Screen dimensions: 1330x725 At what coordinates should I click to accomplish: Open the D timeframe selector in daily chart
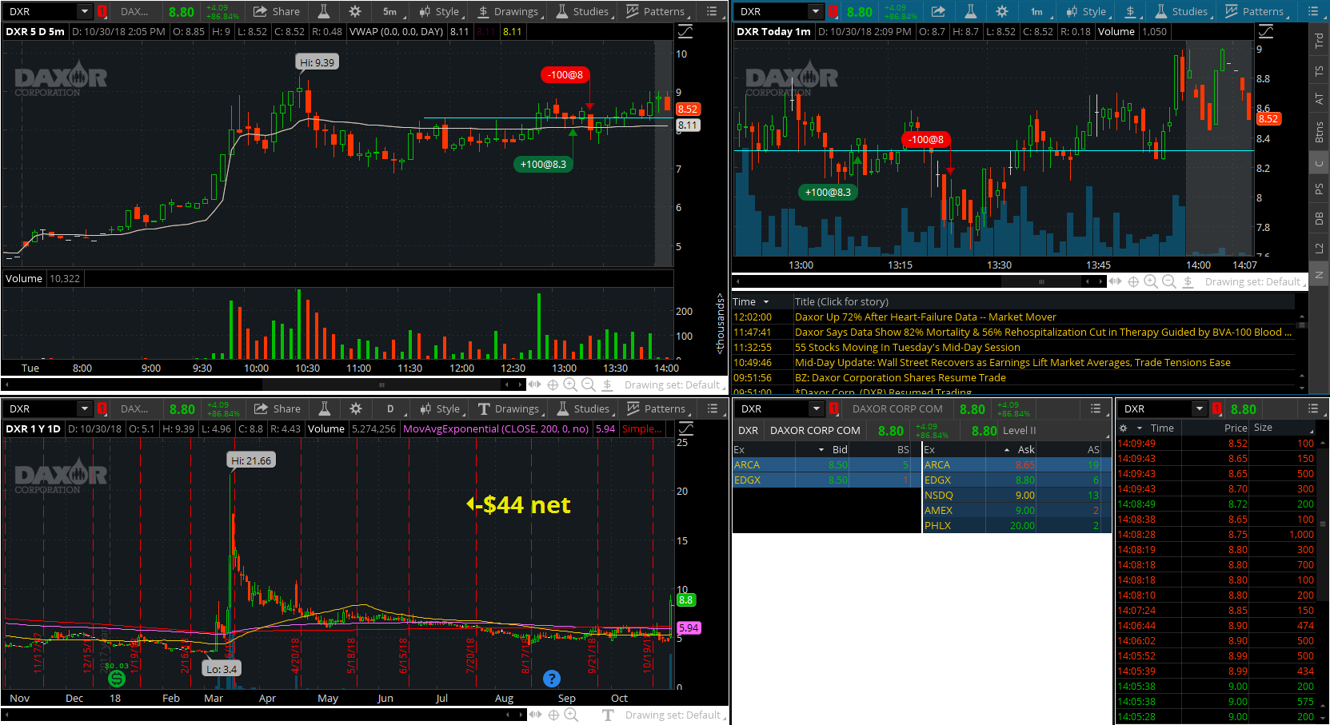[390, 408]
